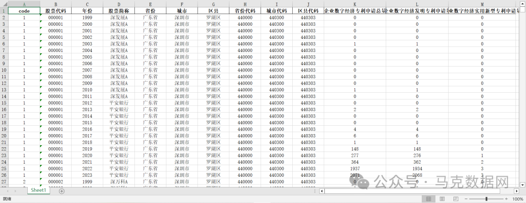The width and height of the screenshot is (526, 203).
Task: Select column C header
Action: point(87,4)
